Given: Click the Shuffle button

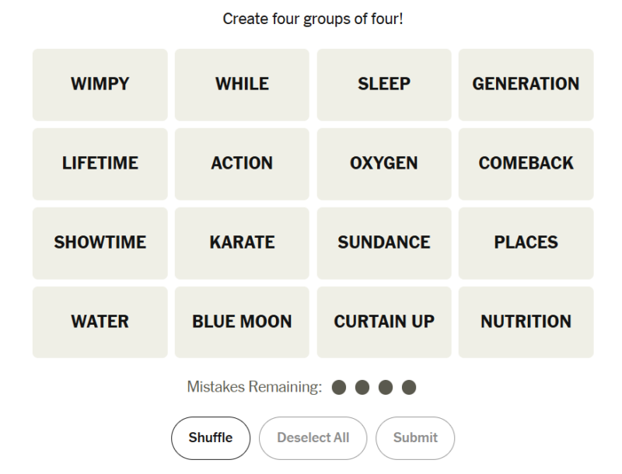Looking at the screenshot, I should click(x=211, y=438).
